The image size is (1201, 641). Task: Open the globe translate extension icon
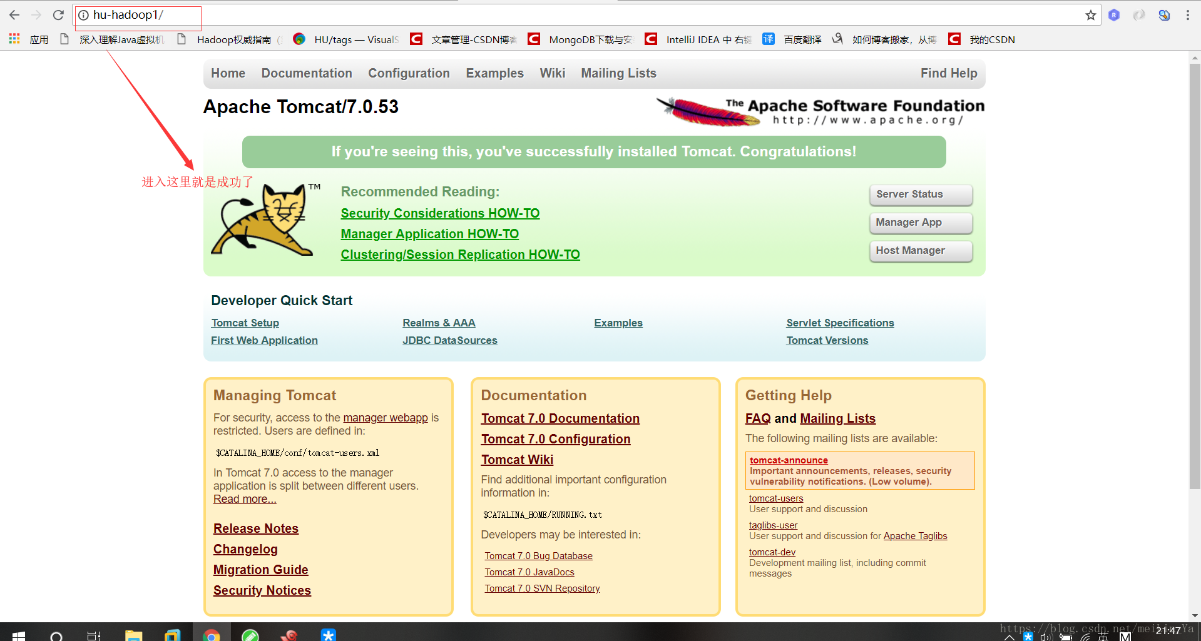pos(1164,15)
